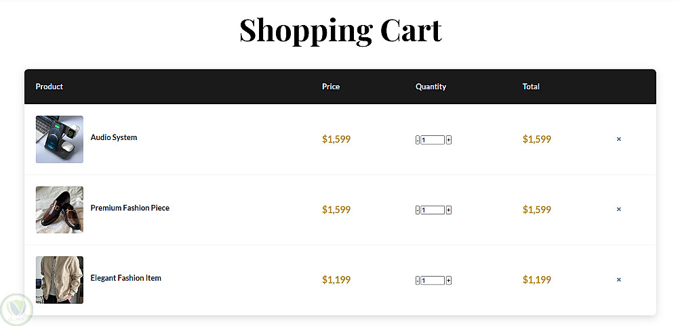Open the Premium Fashion Piece name link
Screen dimensions: 678x326
(x=130, y=208)
